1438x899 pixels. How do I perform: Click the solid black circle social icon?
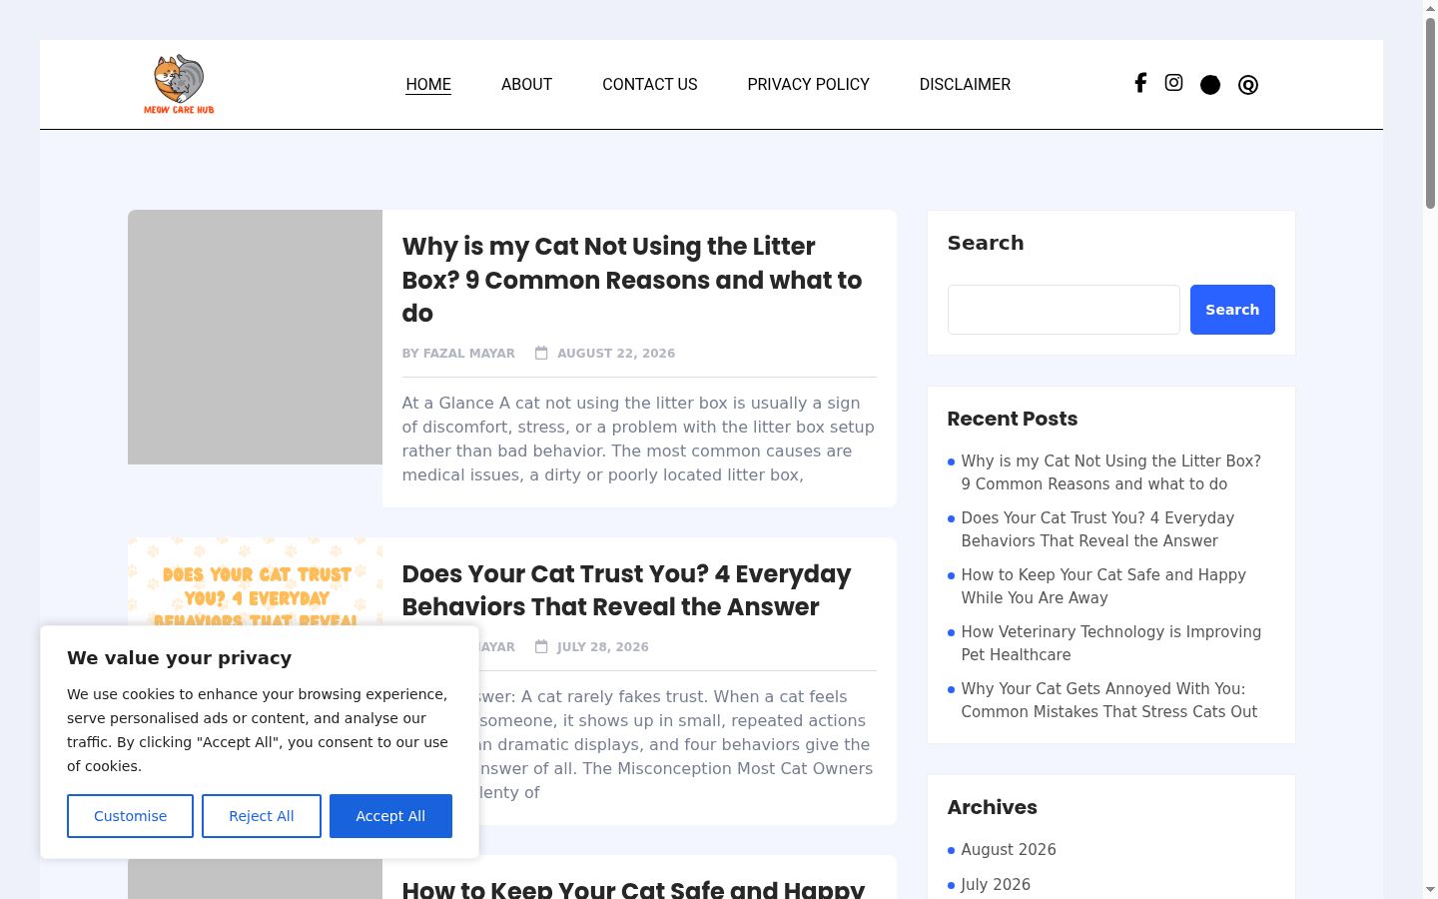point(1210,85)
